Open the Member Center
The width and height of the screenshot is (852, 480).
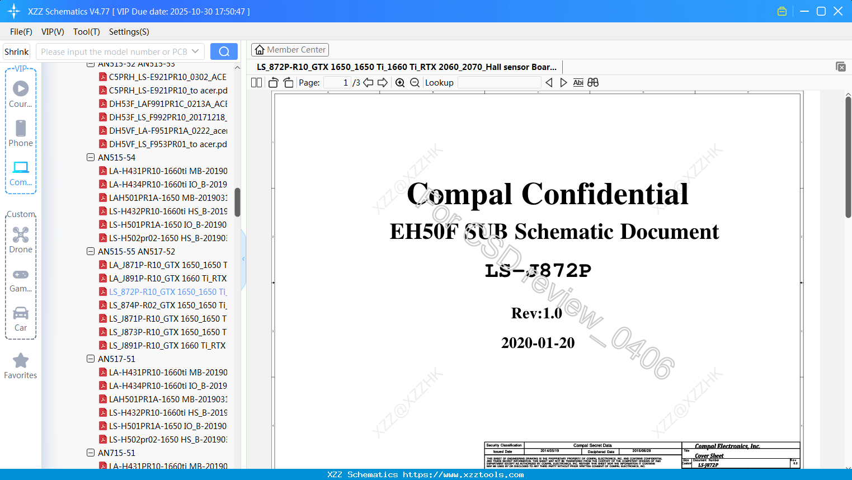click(x=290, y=50)
